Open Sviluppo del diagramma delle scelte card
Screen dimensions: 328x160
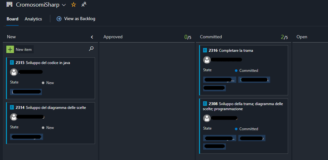(56, 108)
